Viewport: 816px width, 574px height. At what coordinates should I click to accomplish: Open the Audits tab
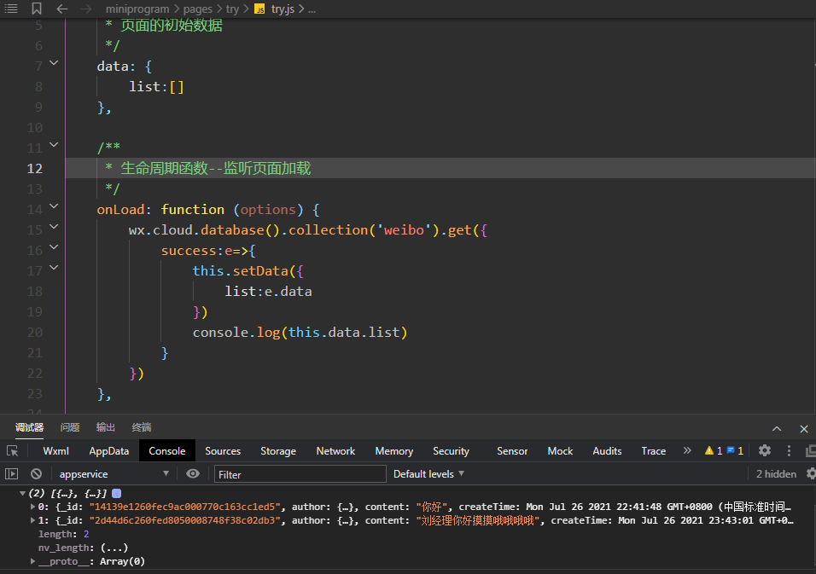click(608, 451)
